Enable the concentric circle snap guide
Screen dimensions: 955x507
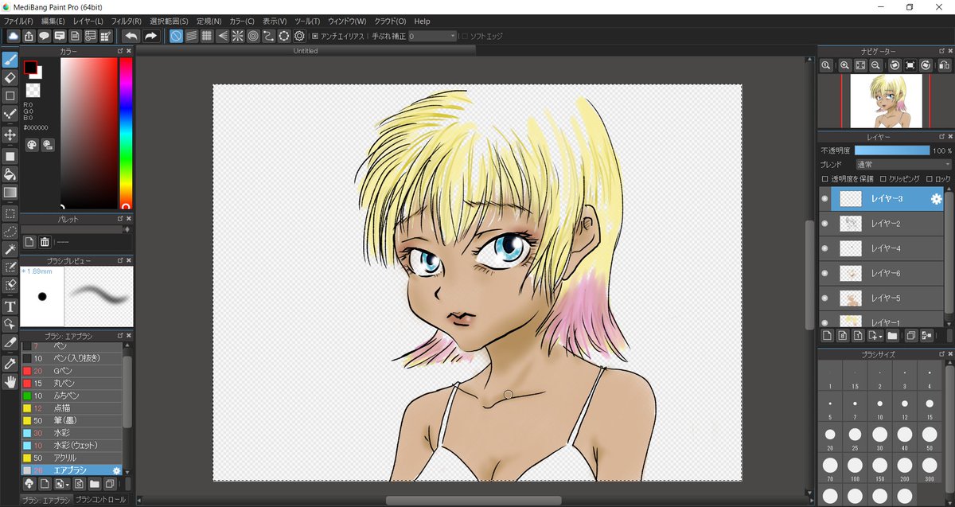(x=253, y=36)
